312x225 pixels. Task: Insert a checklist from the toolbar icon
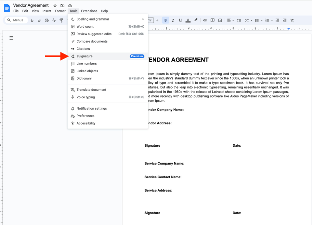(247, 20)
